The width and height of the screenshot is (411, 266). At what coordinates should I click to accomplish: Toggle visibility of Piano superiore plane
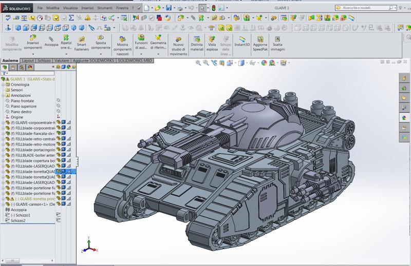pyautogui.click(x=59, y=107)
